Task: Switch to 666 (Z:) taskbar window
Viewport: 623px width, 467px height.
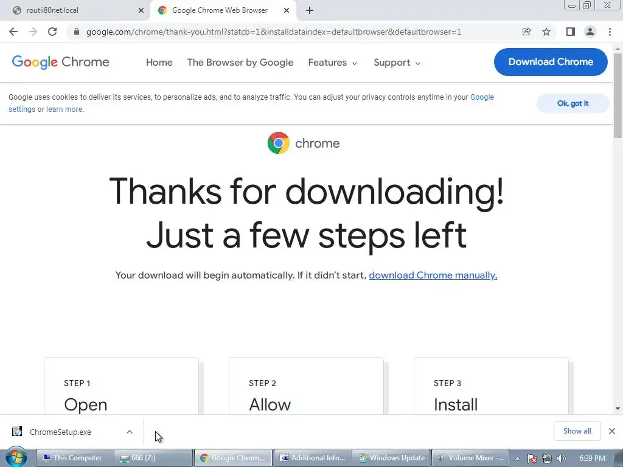Action: coord(154,458)
